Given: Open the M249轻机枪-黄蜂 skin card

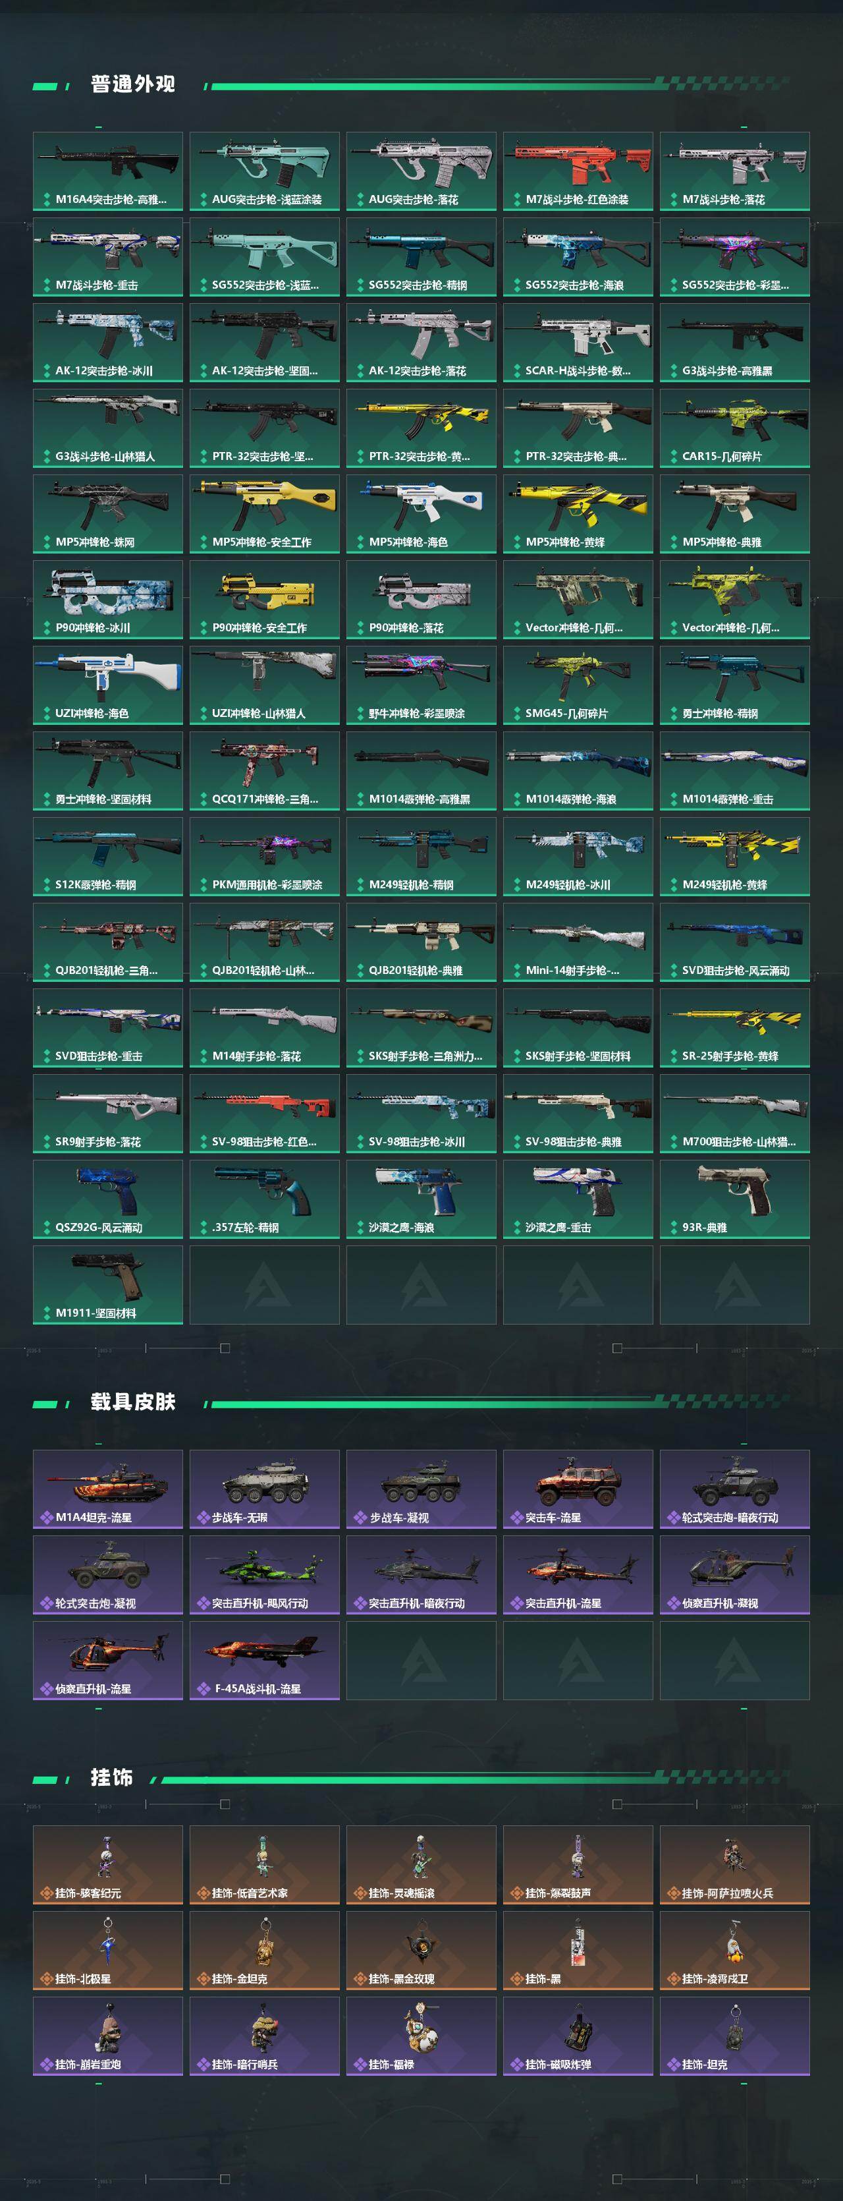Looking at the screenshot, I should [x=734, y=857].
